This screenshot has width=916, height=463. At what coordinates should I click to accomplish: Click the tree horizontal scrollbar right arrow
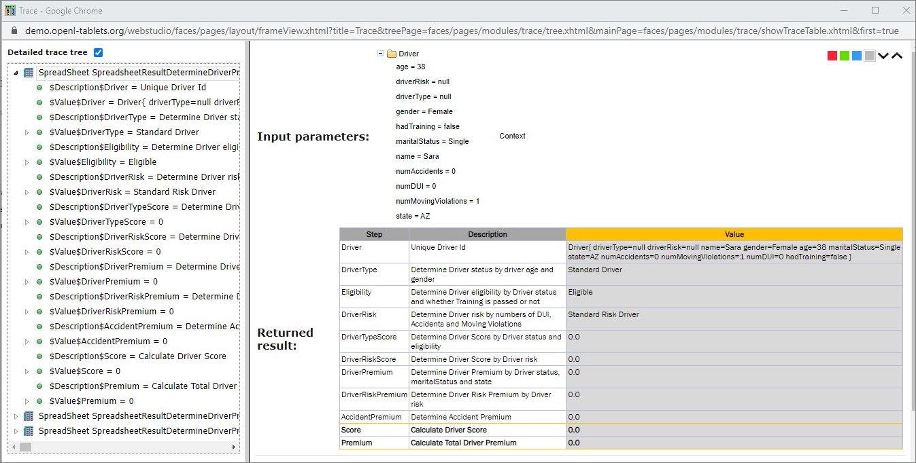tap(234, 447)
